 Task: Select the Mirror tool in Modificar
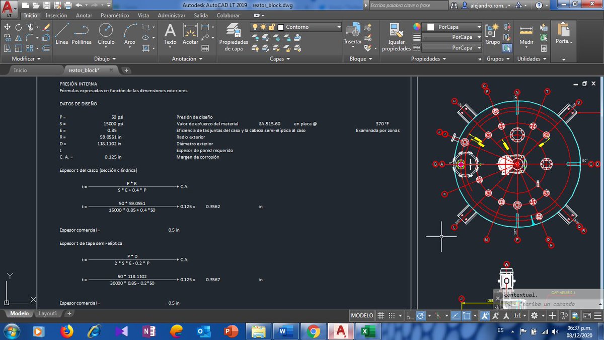[x=19, y=38]
